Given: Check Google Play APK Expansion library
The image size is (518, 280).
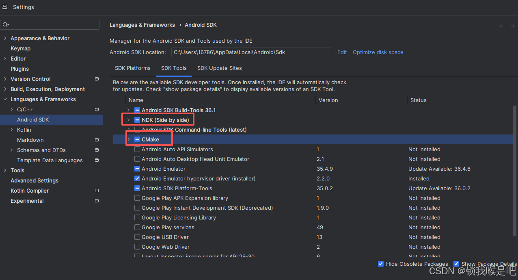Looking at the screenshot, I should (x=137, y=198).
